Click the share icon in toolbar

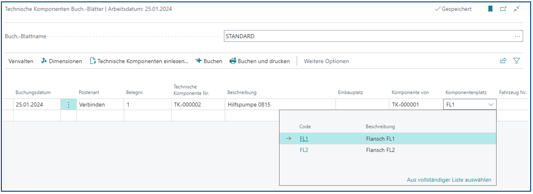[x=503, y=61]
